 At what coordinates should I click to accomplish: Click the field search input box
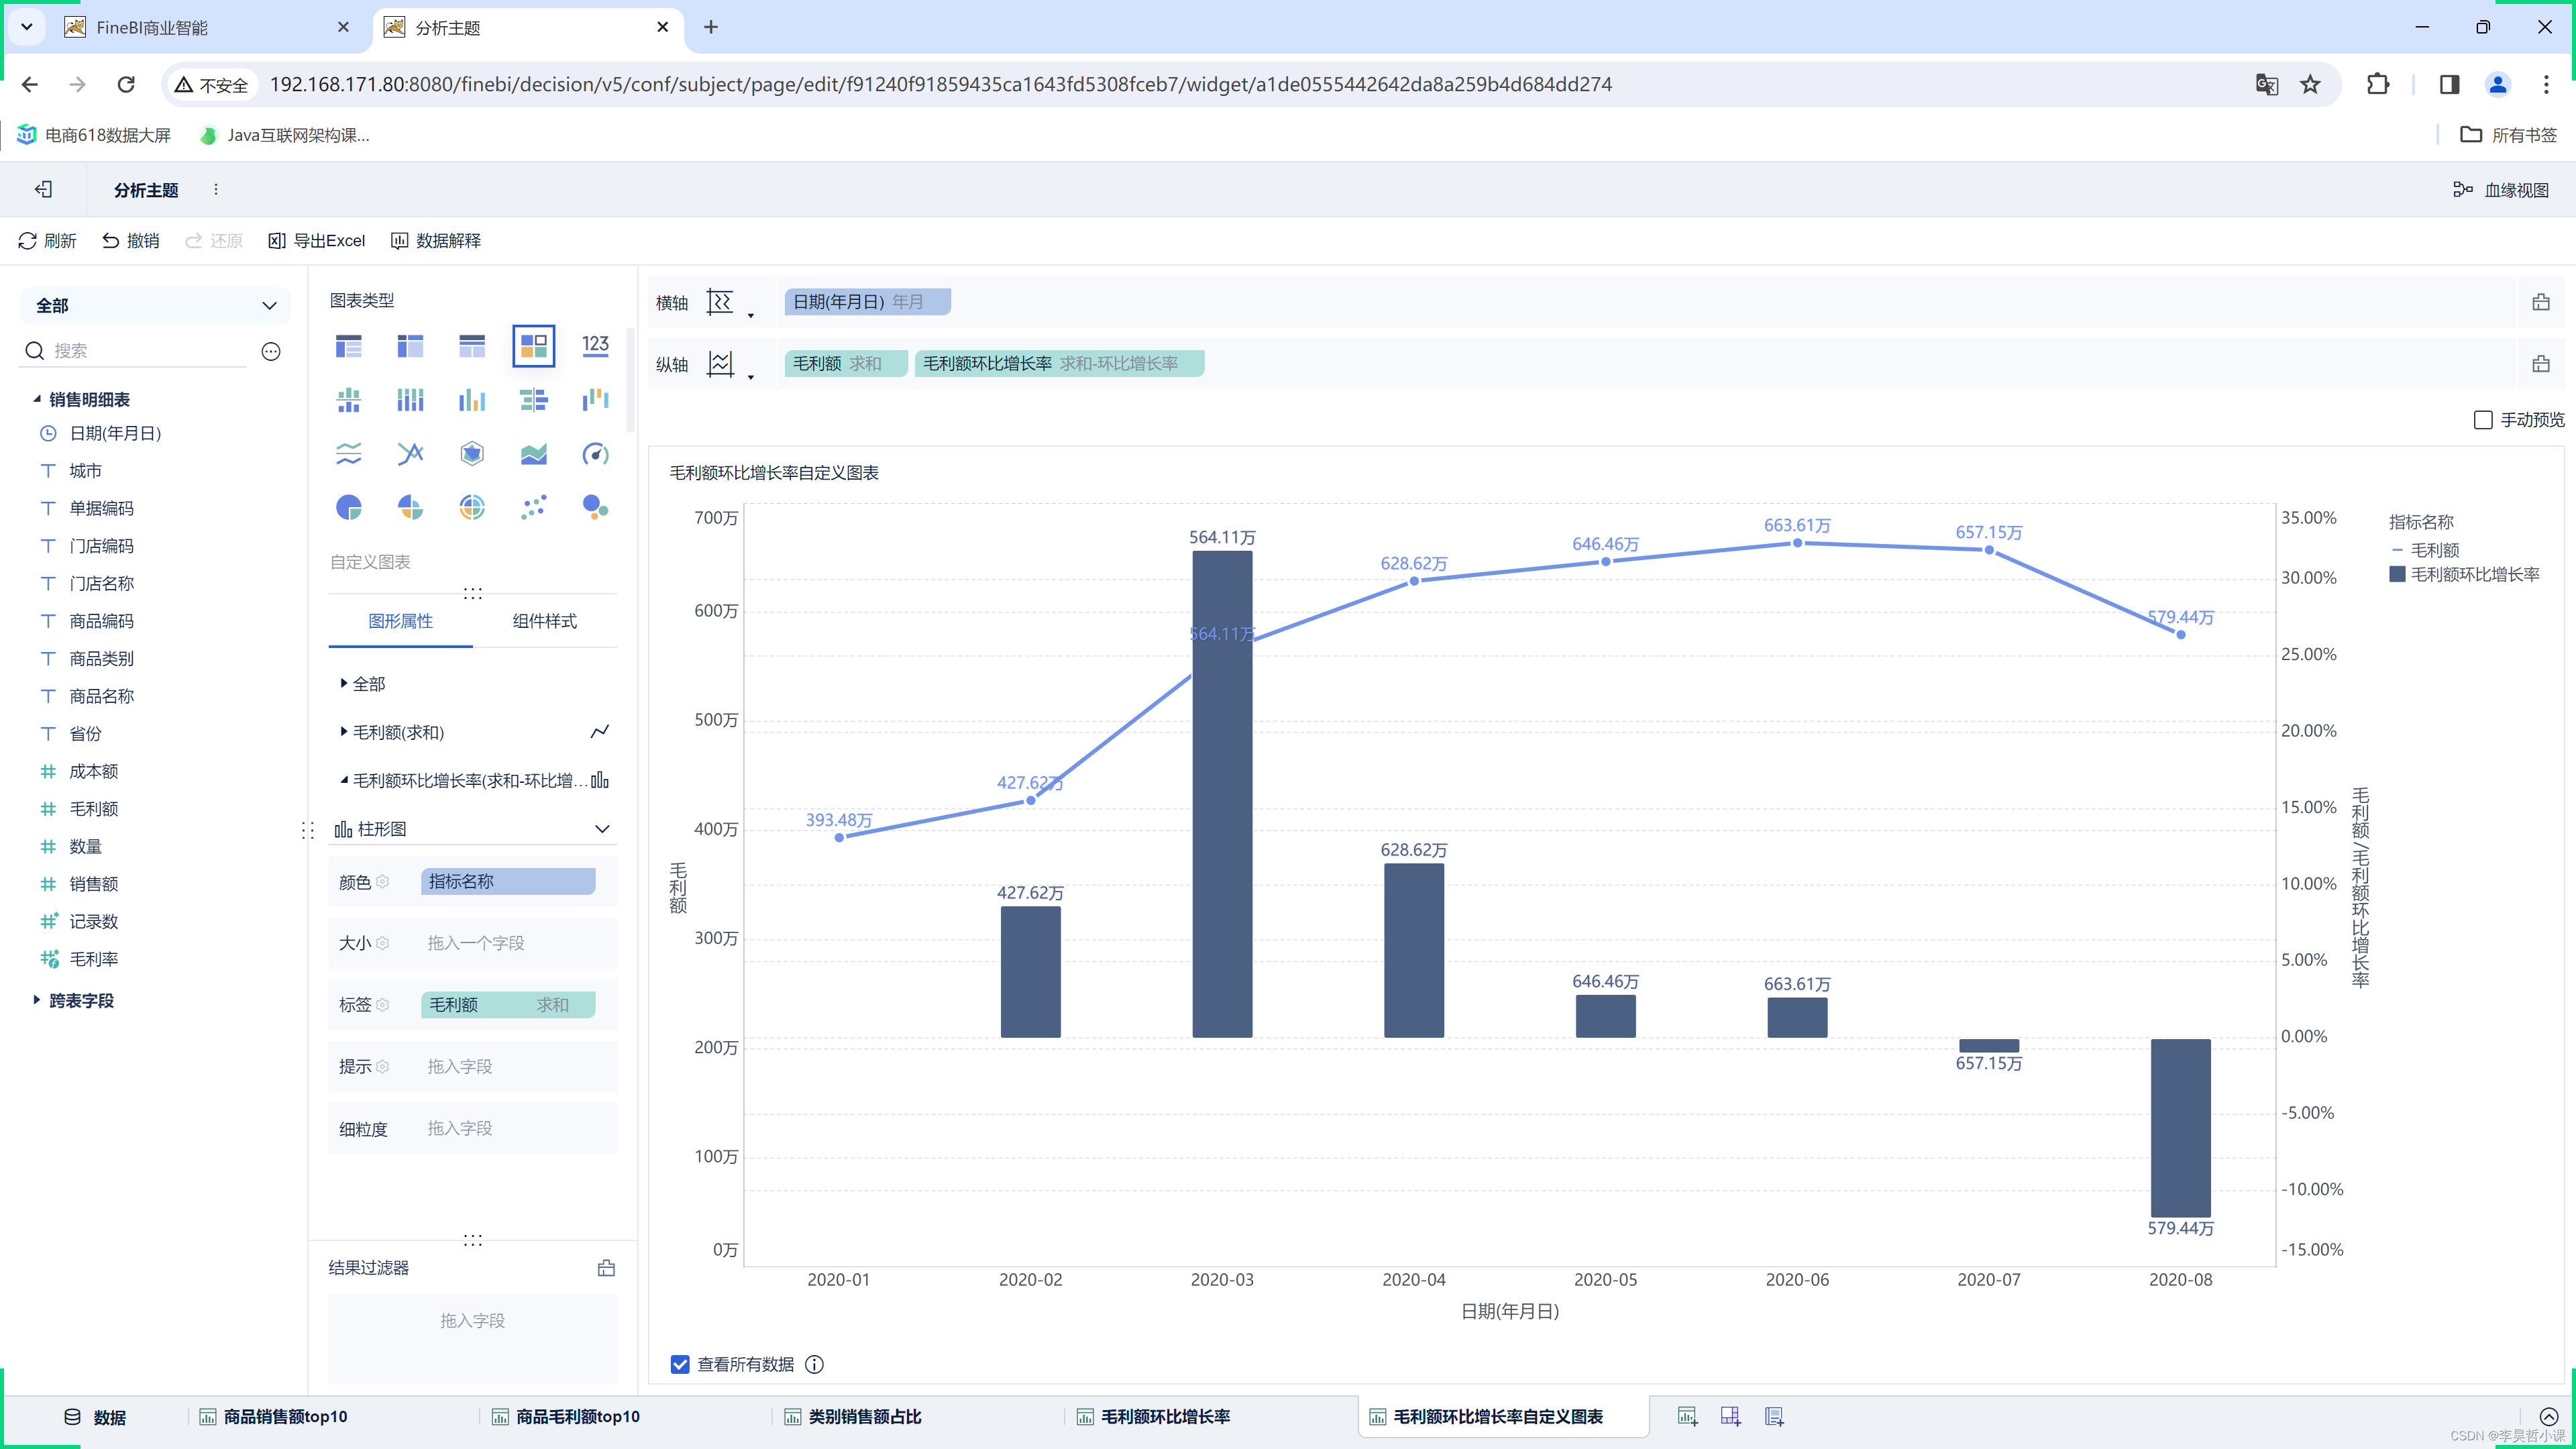pos(150,350)
